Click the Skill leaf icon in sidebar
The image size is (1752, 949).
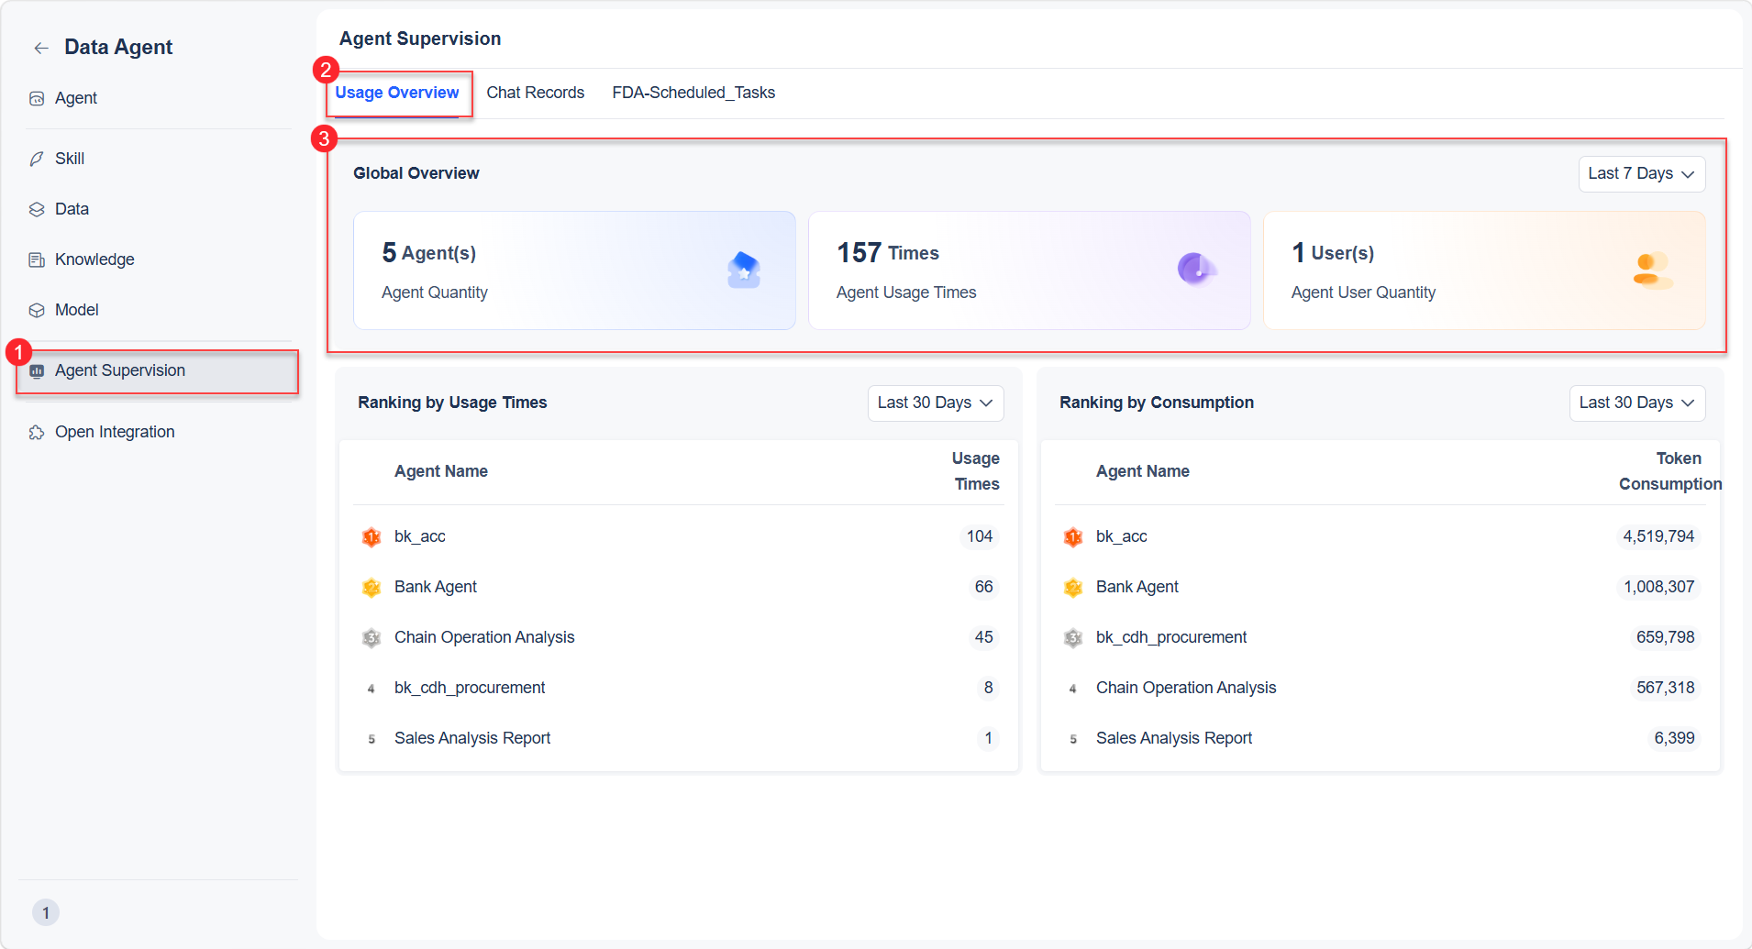[37, 159]
